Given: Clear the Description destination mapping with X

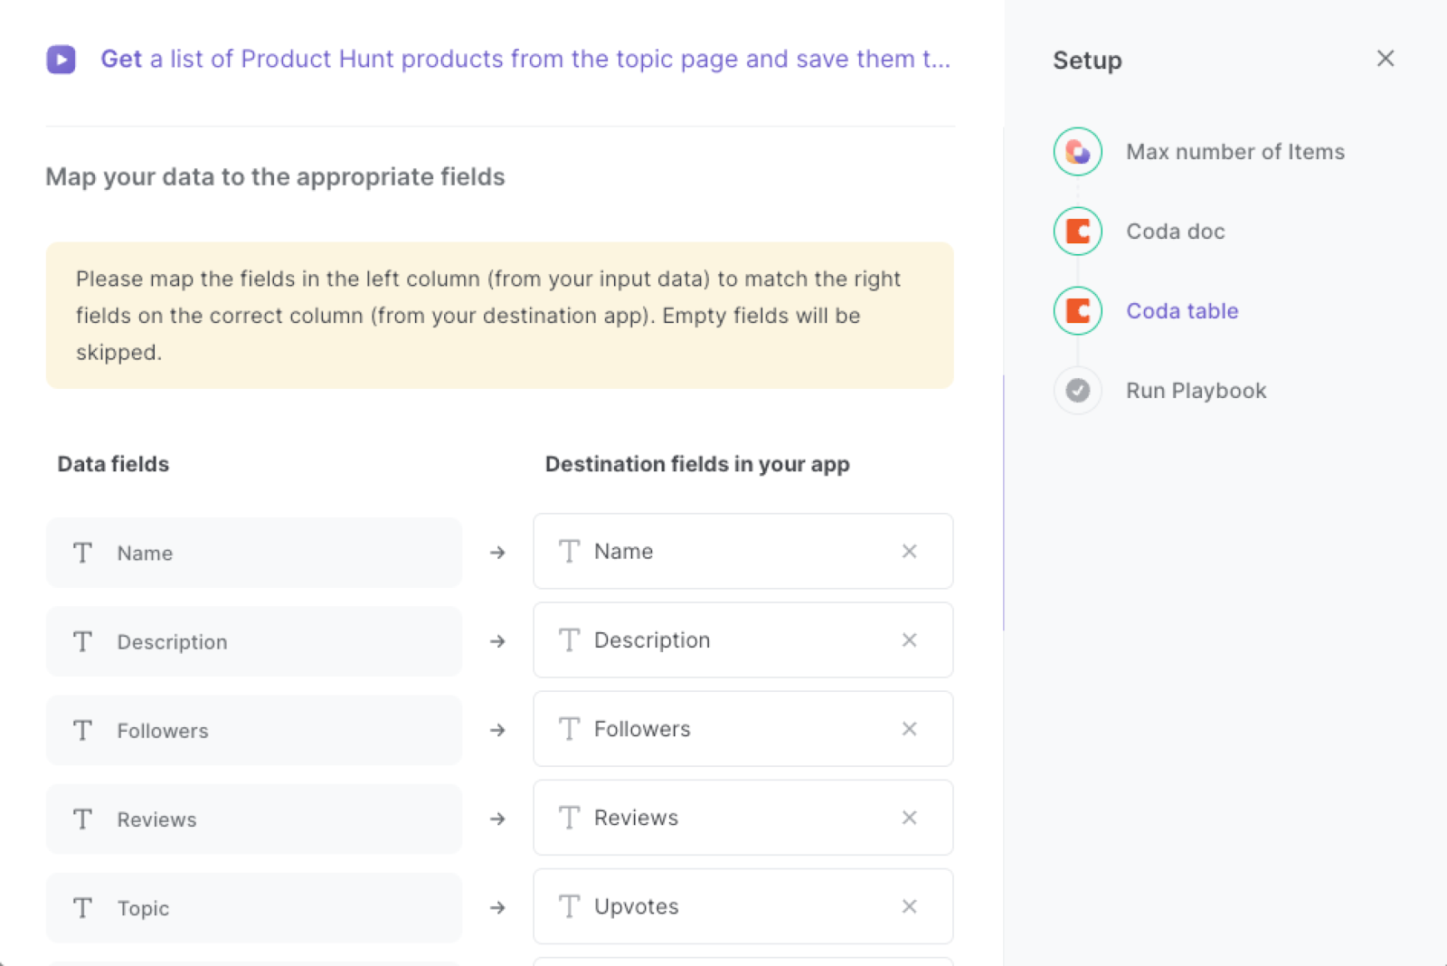Looking at the screenshot, I should [x=910, y=639].
